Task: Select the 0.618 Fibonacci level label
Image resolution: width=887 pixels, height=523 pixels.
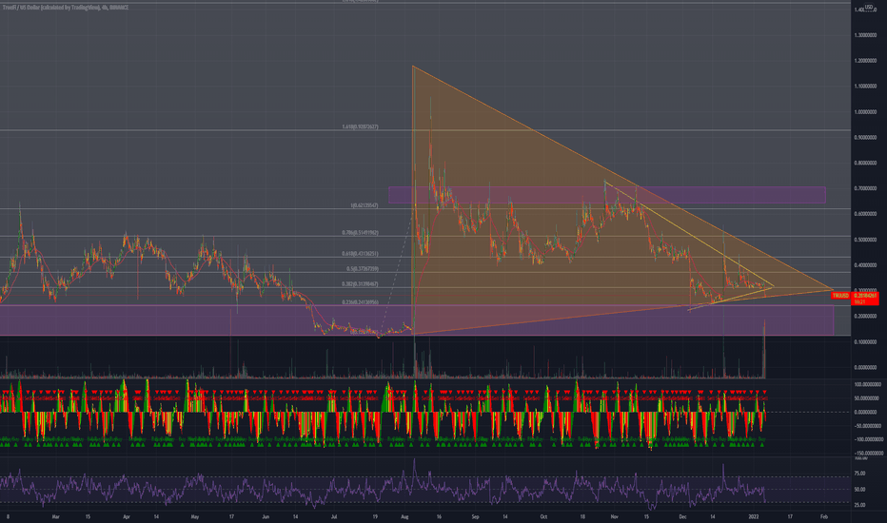Action: click(360, 254)
